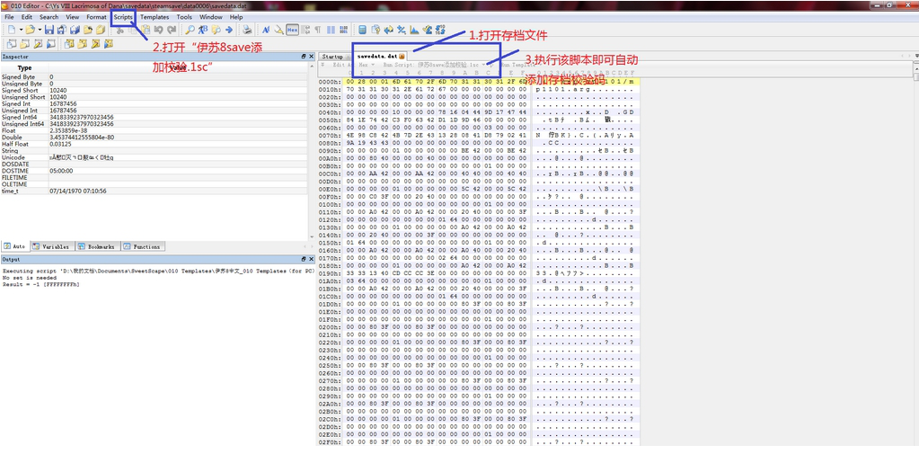
Task: Click the compare files arrows icon
Action: tap(389, 30)
